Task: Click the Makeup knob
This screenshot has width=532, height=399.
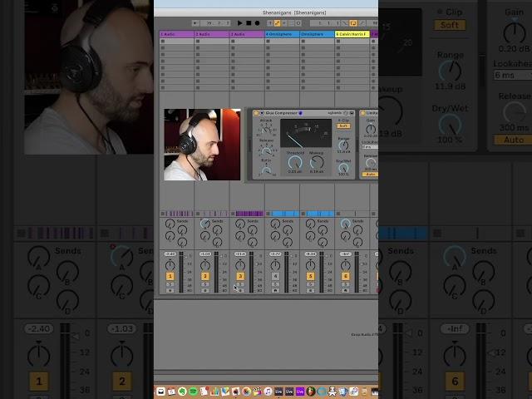Action: point(317,163)
